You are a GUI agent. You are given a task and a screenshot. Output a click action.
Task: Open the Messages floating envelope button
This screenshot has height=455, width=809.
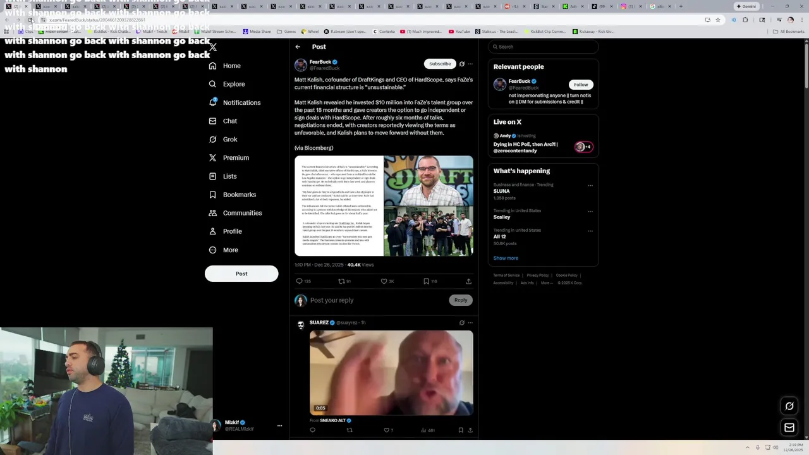(x=789, y=428)
